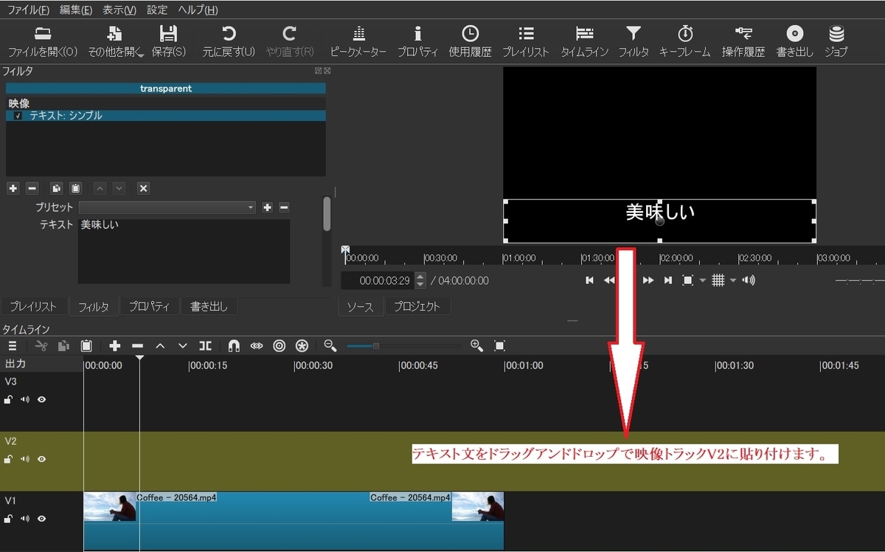
Task: Open the 表示(V) menu
Action: pos(119,10)
